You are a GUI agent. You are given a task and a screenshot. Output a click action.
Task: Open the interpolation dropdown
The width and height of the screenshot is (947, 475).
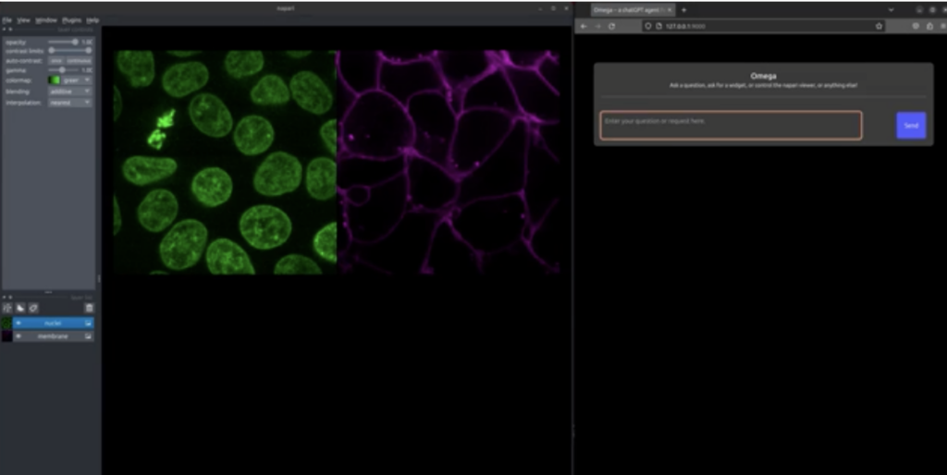(x=70, y=103)
